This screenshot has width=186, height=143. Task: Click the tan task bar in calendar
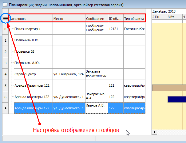pyautogui.click(x=169, y=88)
